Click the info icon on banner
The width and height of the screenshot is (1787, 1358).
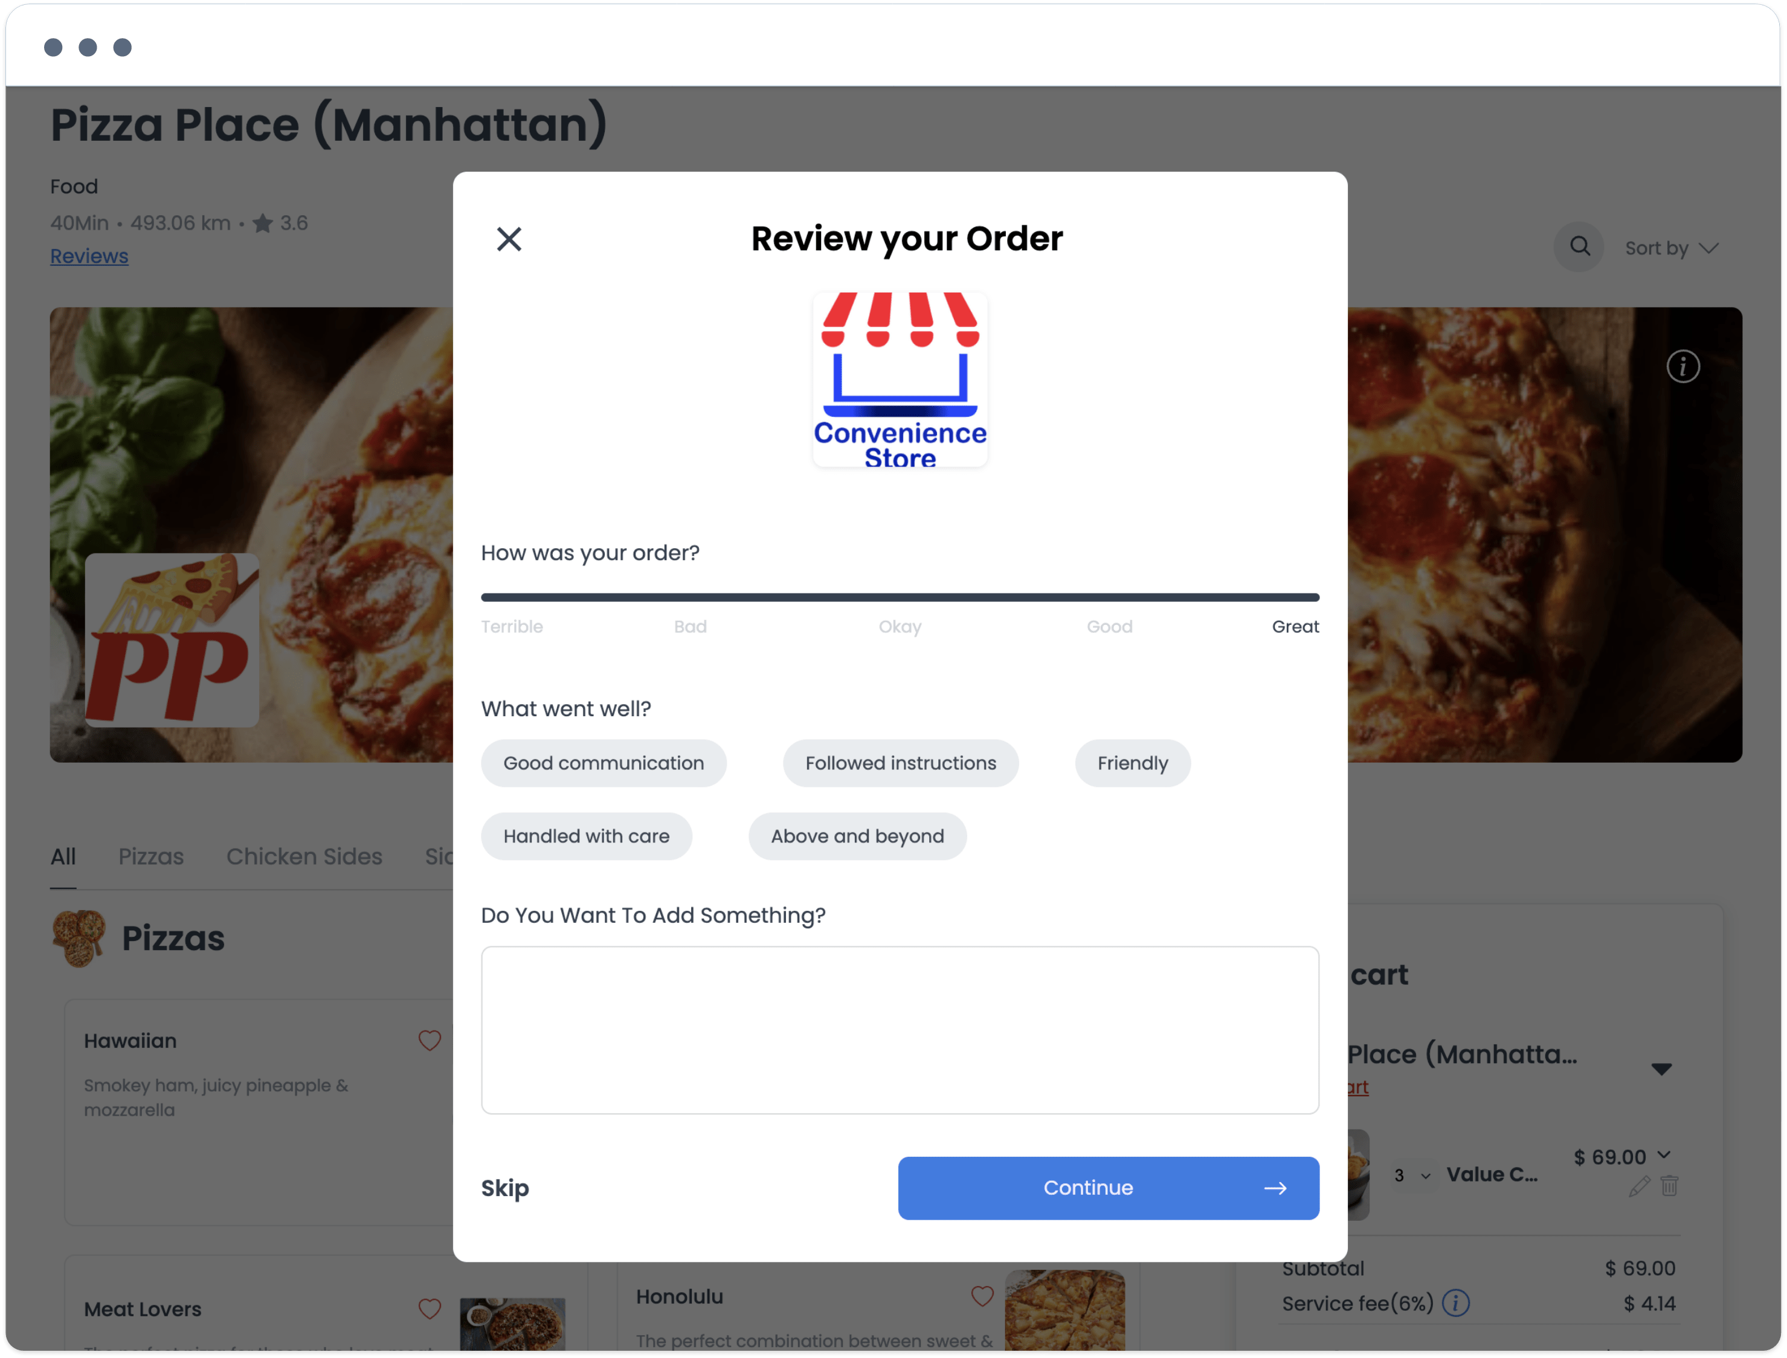[x=1682, y=367]
